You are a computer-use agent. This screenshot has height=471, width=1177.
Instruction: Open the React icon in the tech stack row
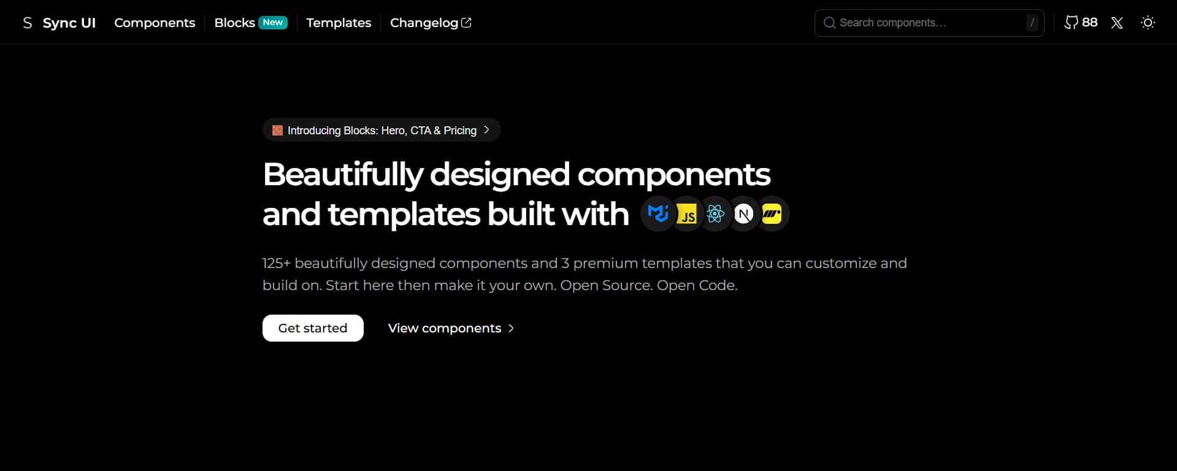715,213
